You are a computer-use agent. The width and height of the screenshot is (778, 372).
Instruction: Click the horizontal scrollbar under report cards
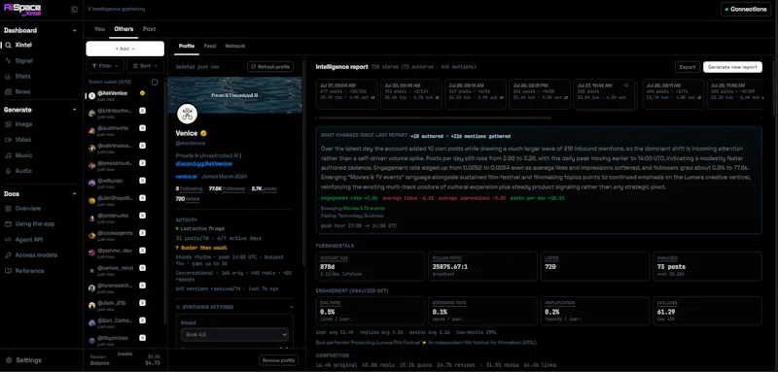click(x=435, y=118)
